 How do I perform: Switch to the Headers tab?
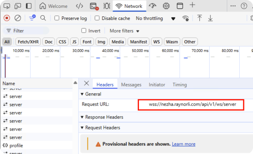[105, 85]
